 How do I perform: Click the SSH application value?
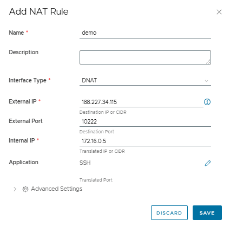point(85,163)
